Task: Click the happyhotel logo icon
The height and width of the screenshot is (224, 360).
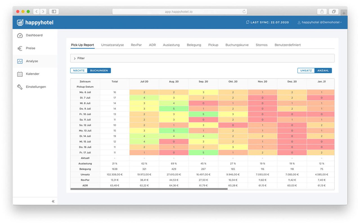Action: (20, 23)
